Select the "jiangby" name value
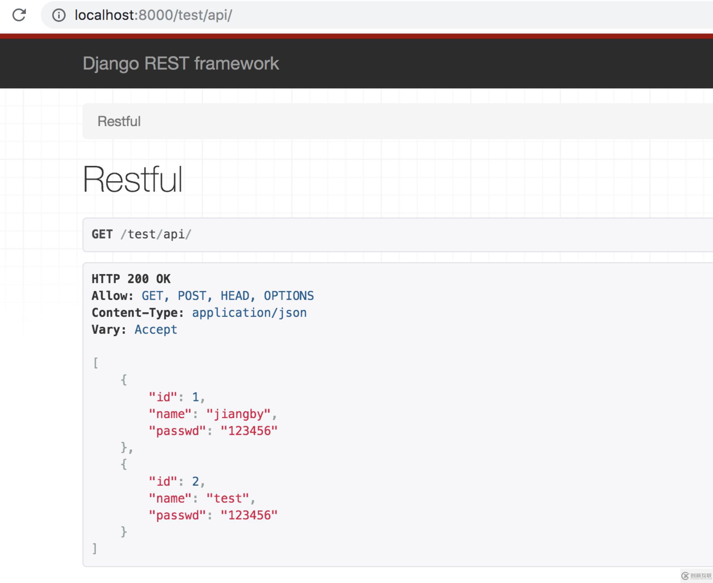 point(238,414)
